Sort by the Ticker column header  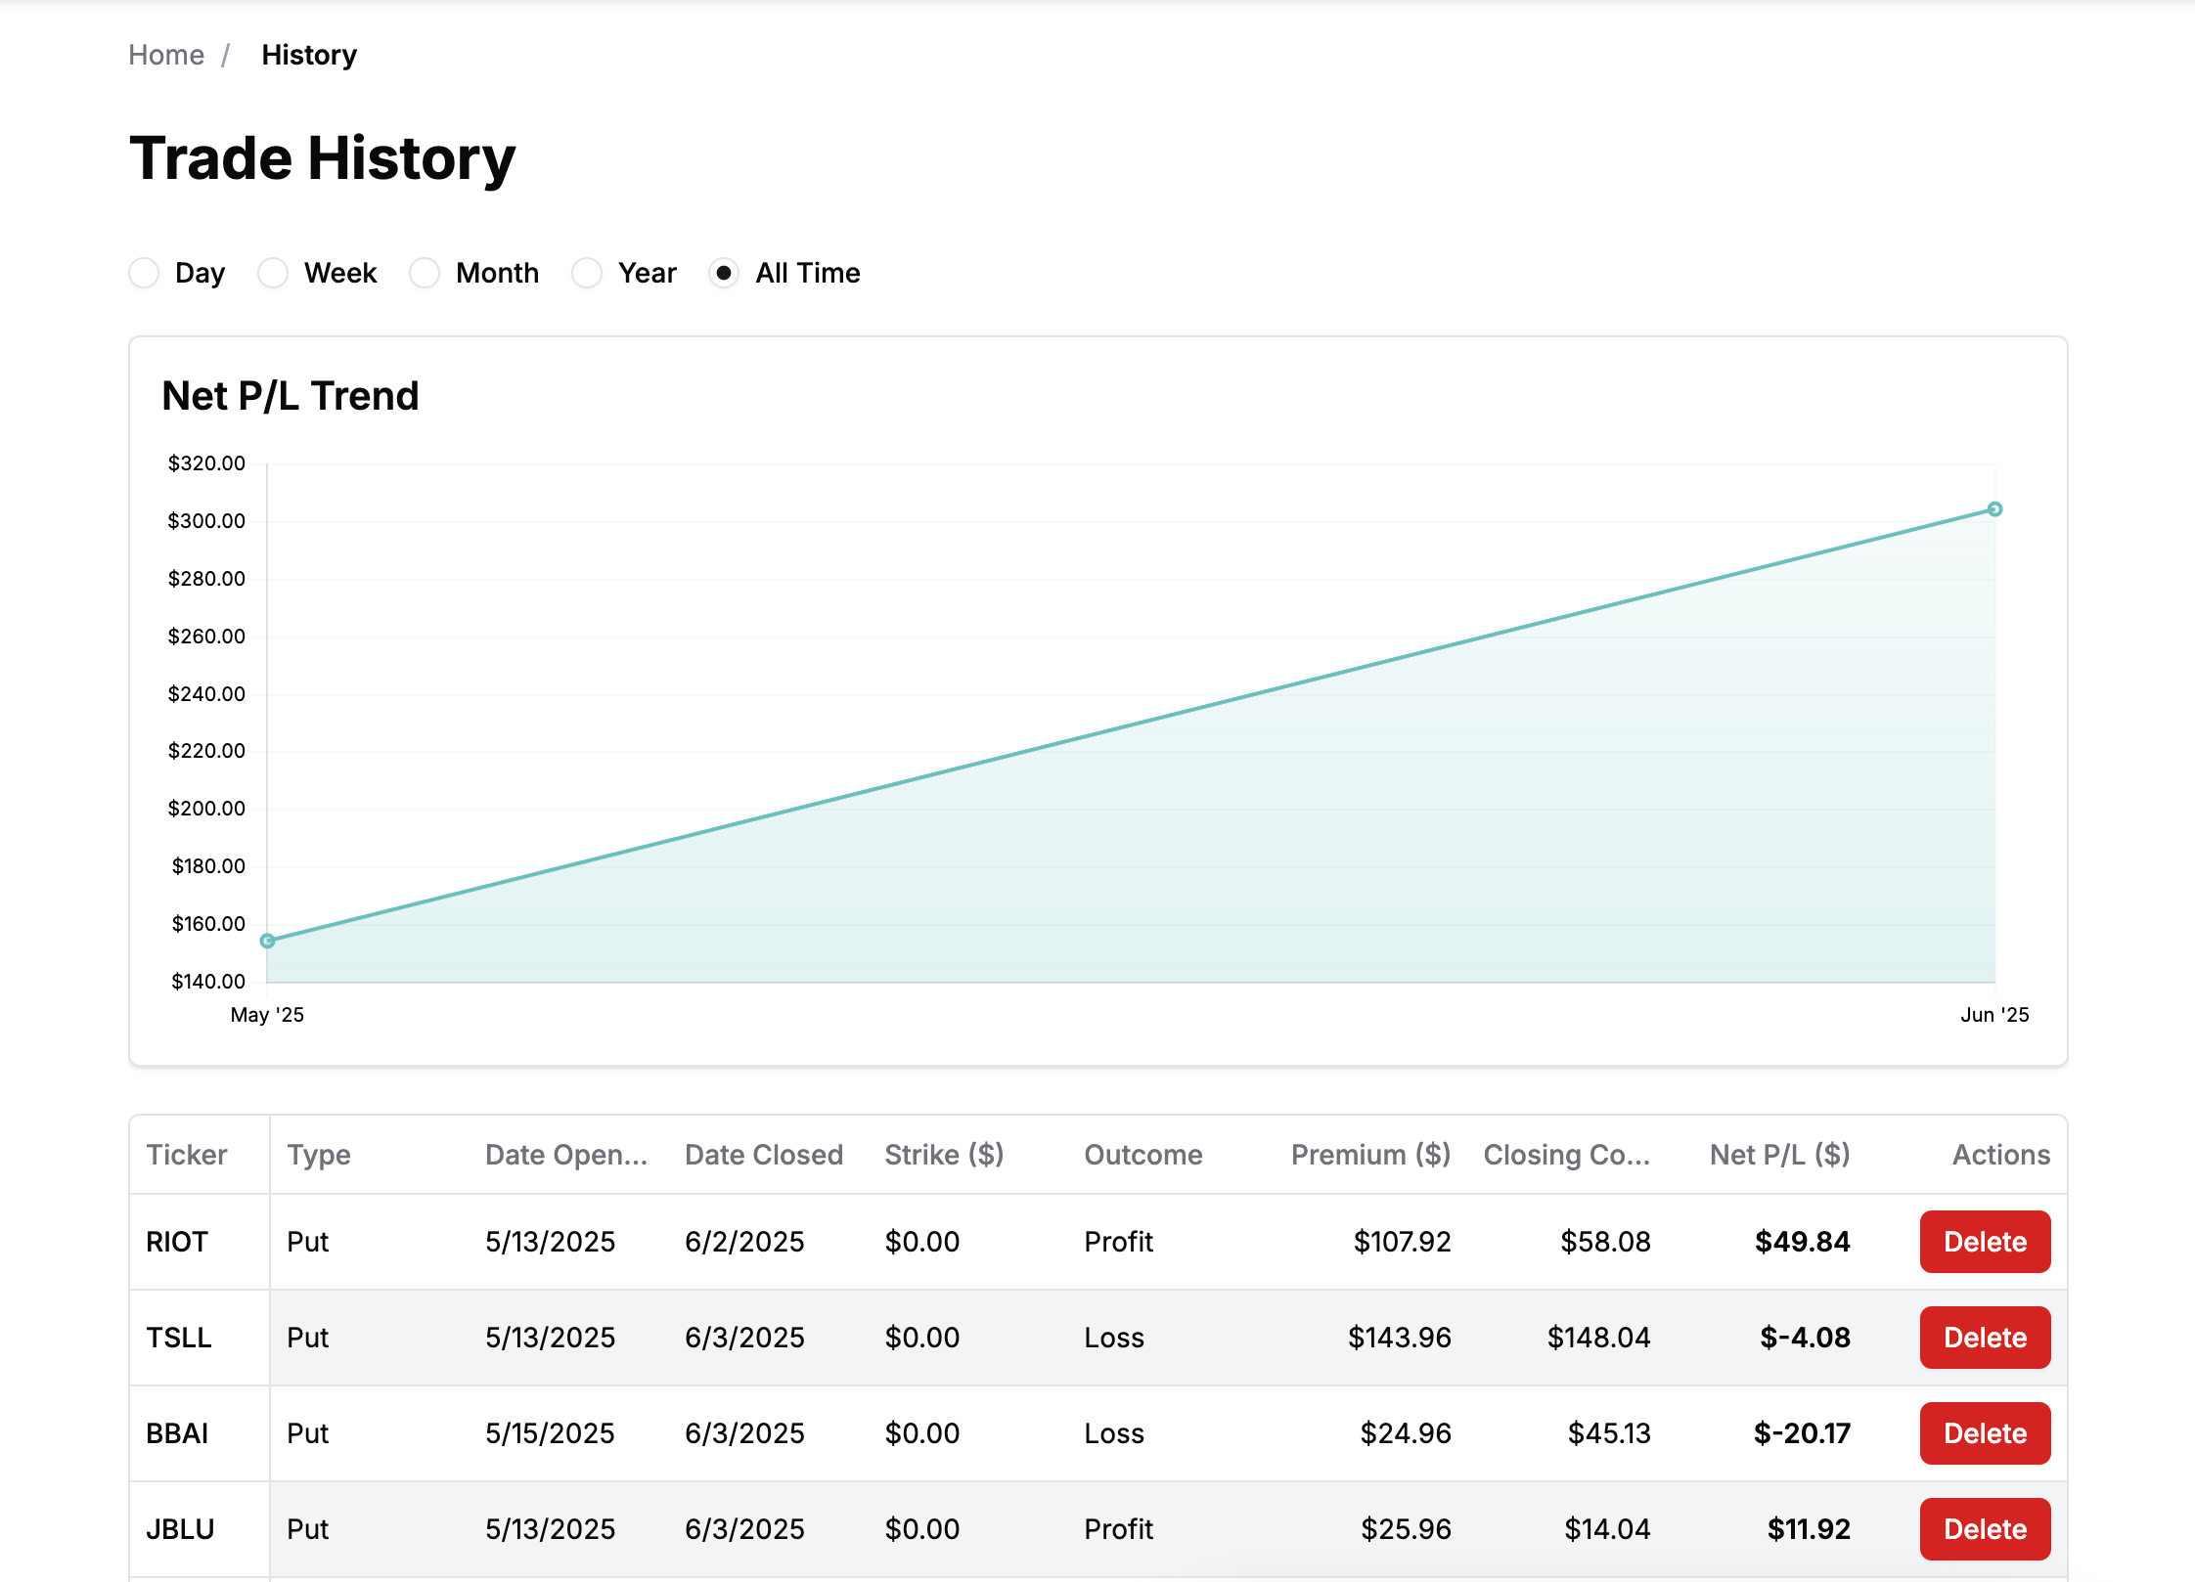point(186,1155)
